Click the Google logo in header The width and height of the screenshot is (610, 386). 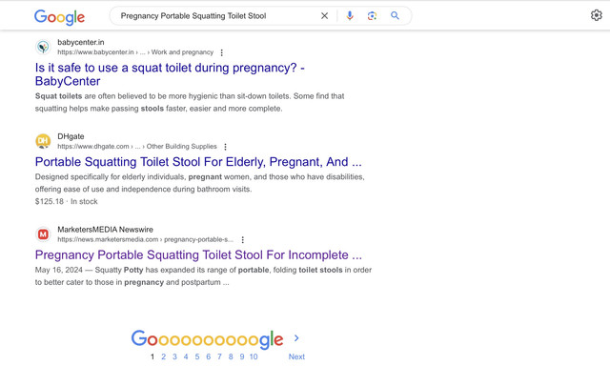pyautogui.click(x=59, y=17)
